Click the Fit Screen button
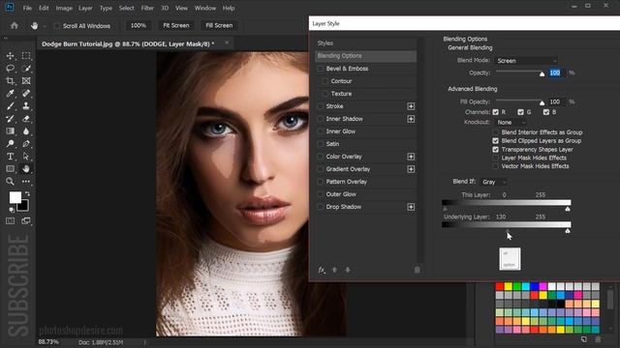Image resolution: width=620 pixels, height=348 pixels. coord(176,25)
